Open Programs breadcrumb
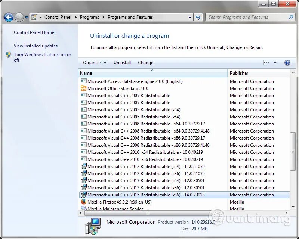The image size is (299, 239). (89, 17)
